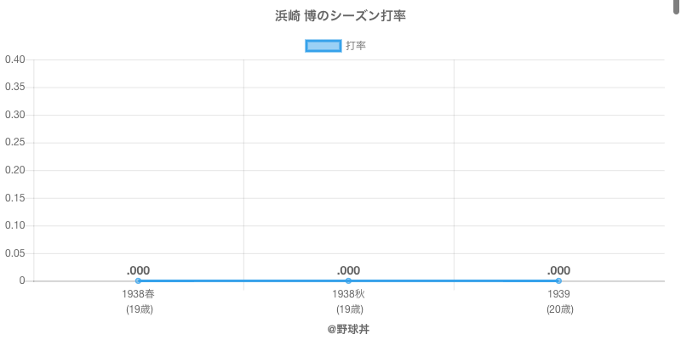Click the .000 value label above 1938秋
681x340 pixels.
click(x=348, y=270)
